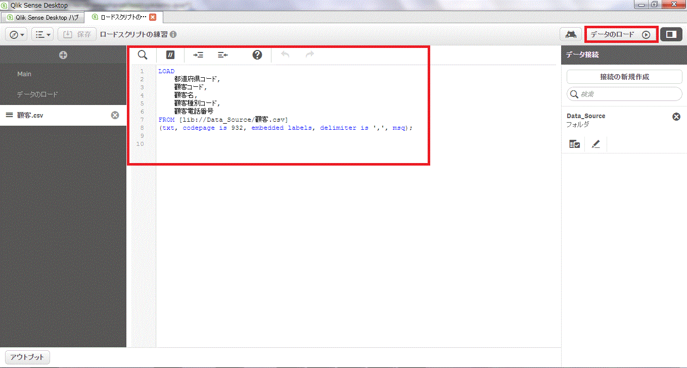Remove the 顧客.csv script section

[x=115, y=115]
